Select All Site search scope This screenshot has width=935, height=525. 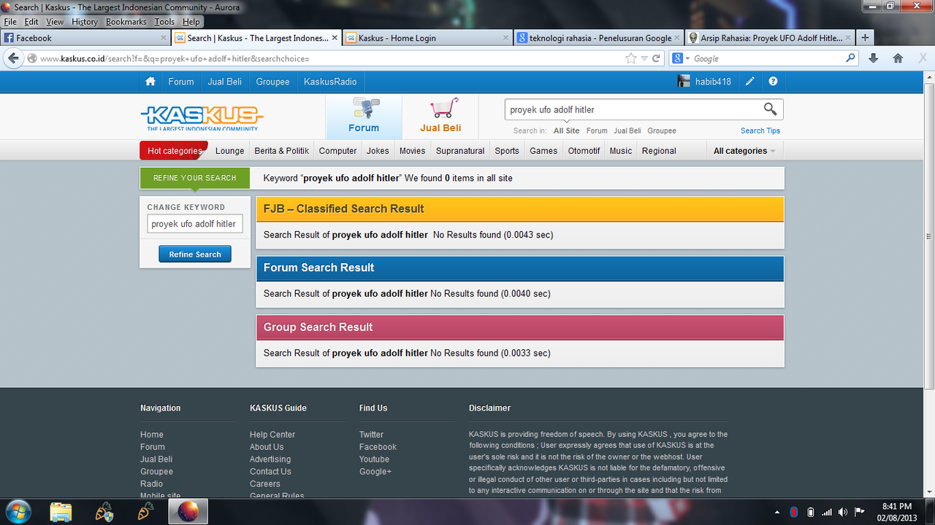[x=567, y=131]
